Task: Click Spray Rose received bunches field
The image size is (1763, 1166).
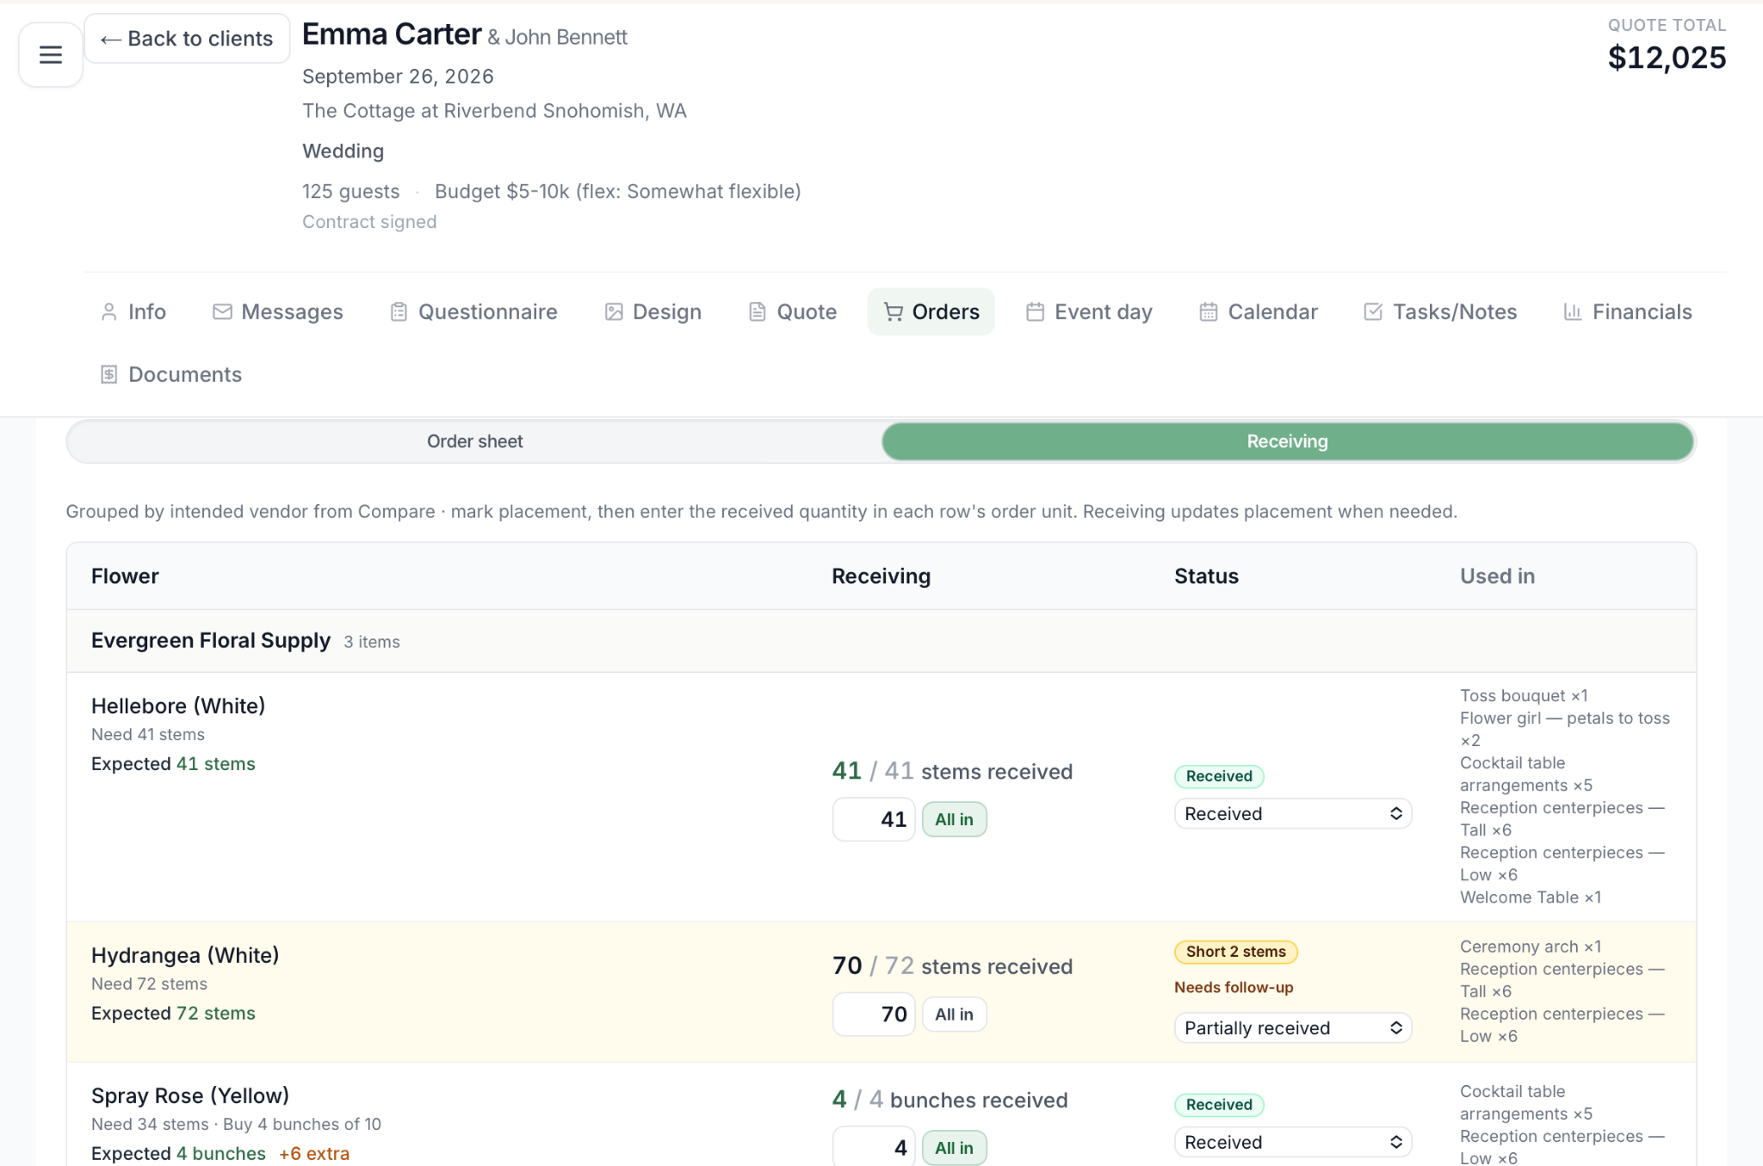Action: point(873,1147)
